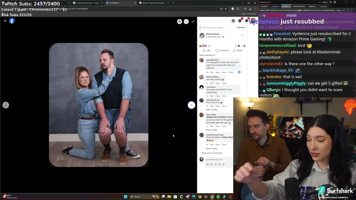Open Chrome three-dot menu

(255, 9)
